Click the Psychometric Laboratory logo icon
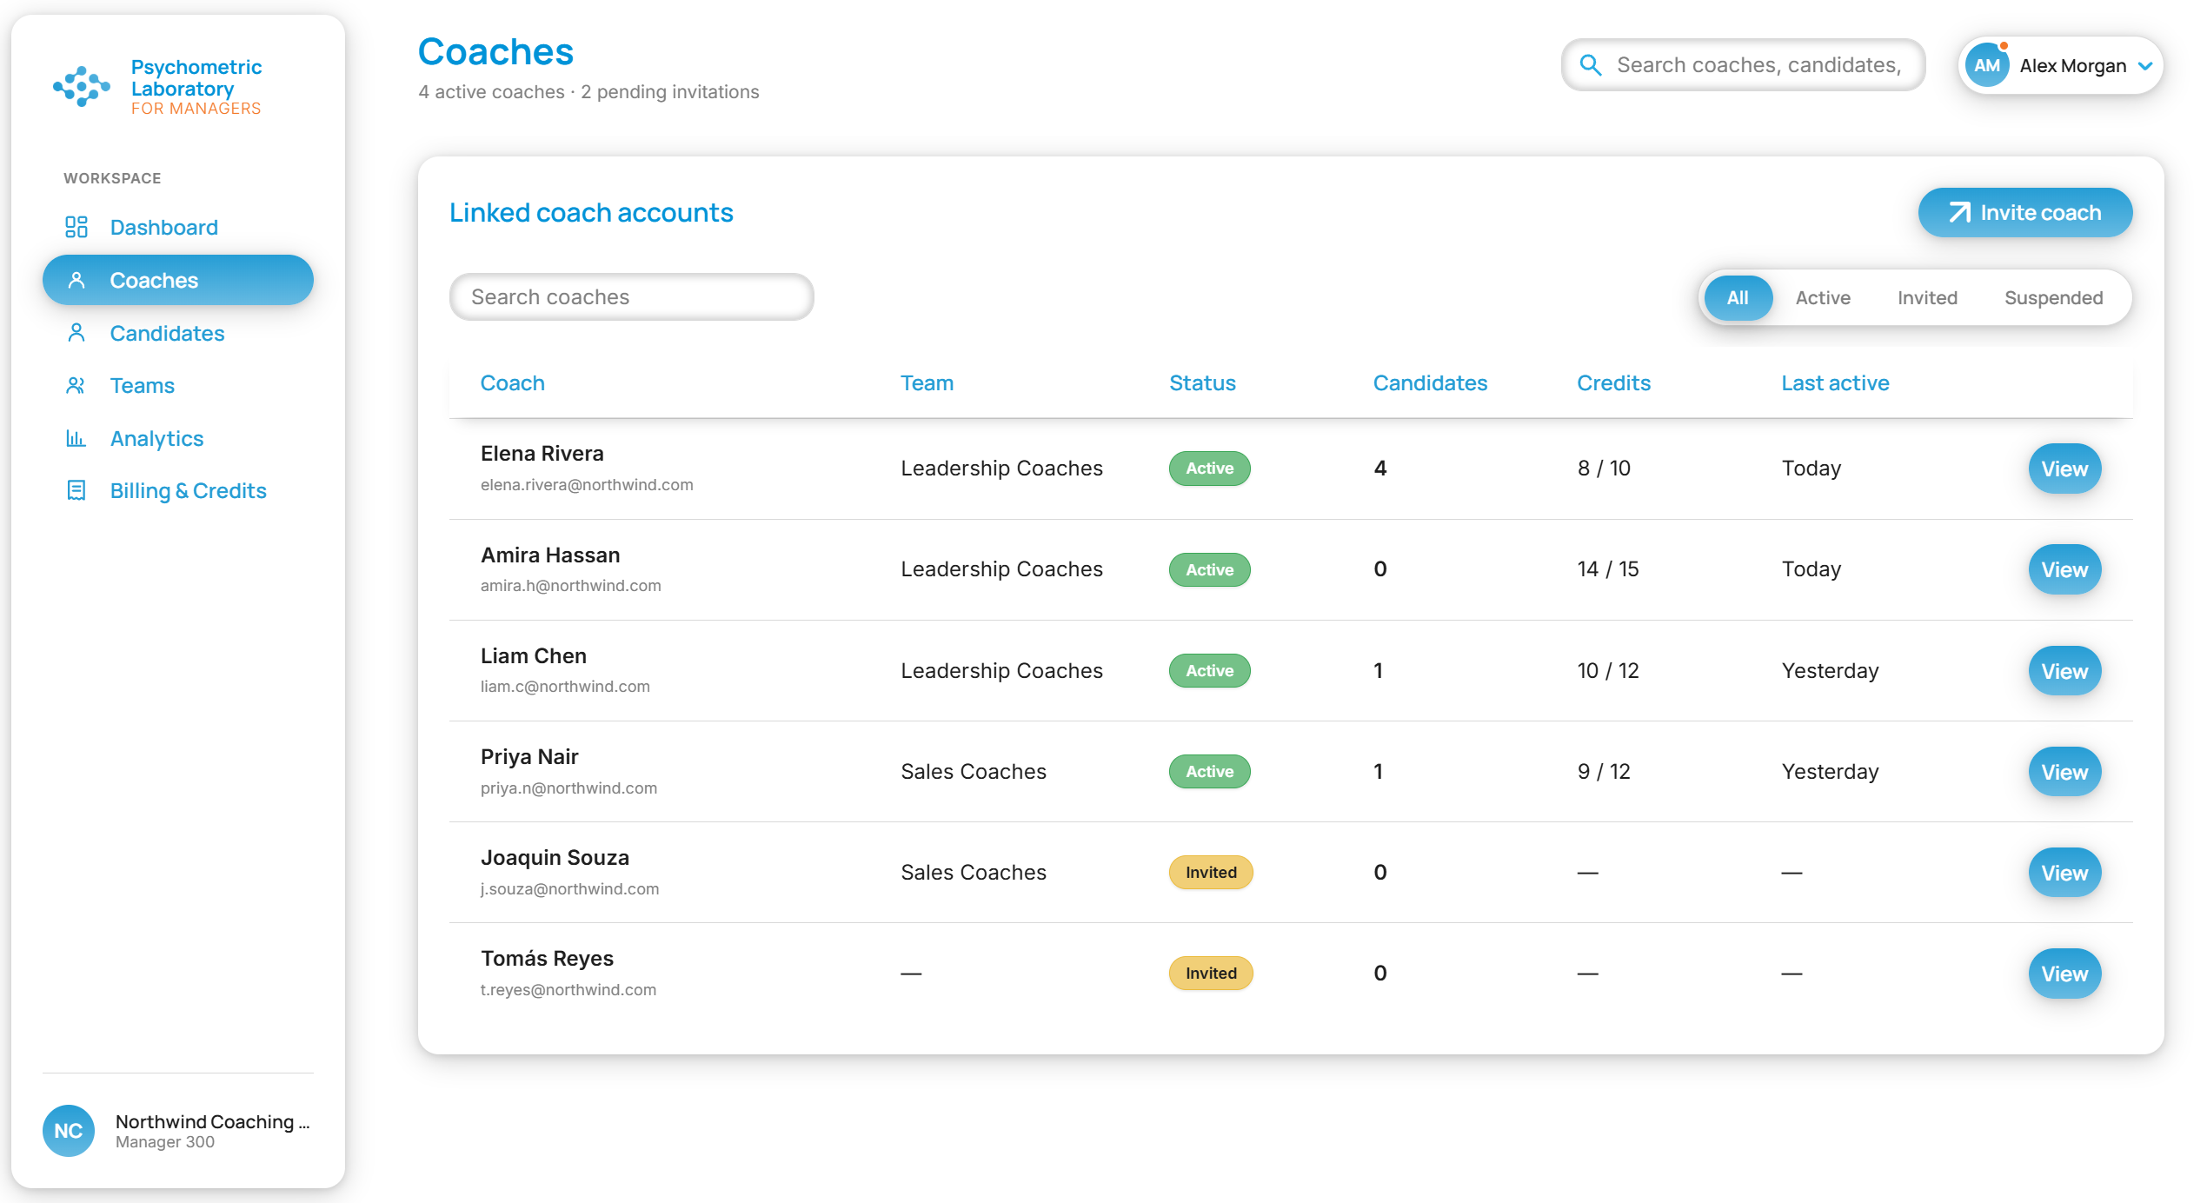The width and height of the screenshot is (2207, 1203). (x=82, y=86)
